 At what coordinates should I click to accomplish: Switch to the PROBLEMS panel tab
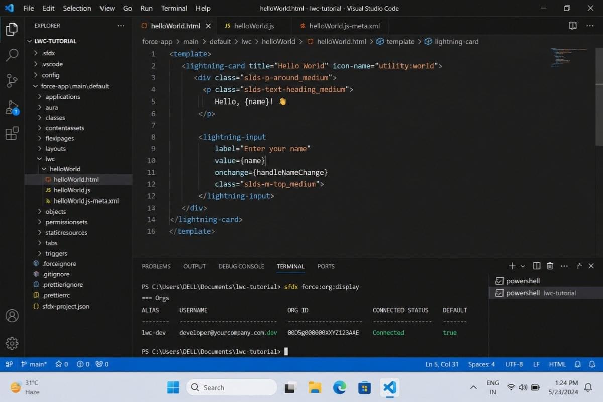[x=156, y=266]
